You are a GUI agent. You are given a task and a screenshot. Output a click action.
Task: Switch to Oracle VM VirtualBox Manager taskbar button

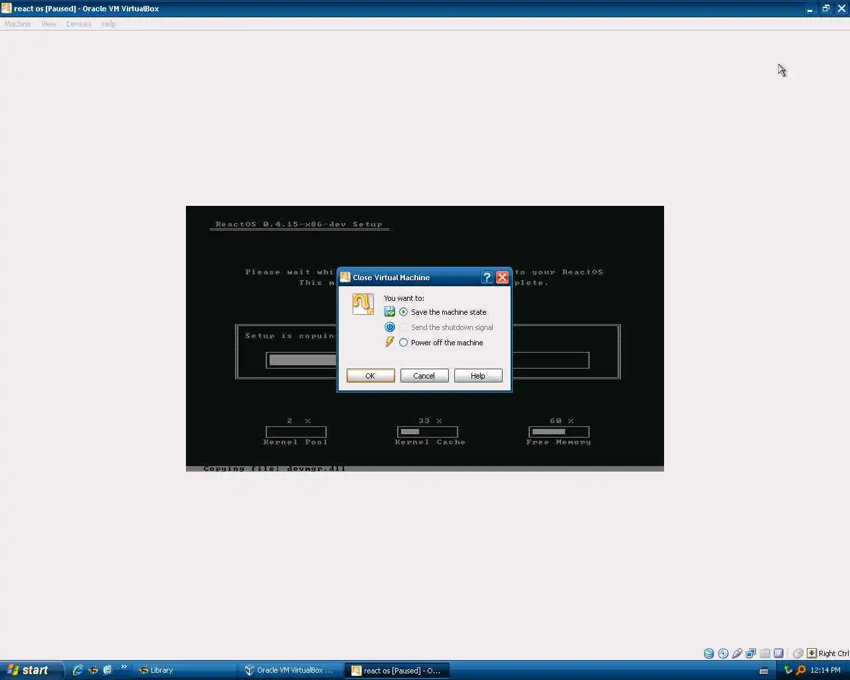[292, 670]
